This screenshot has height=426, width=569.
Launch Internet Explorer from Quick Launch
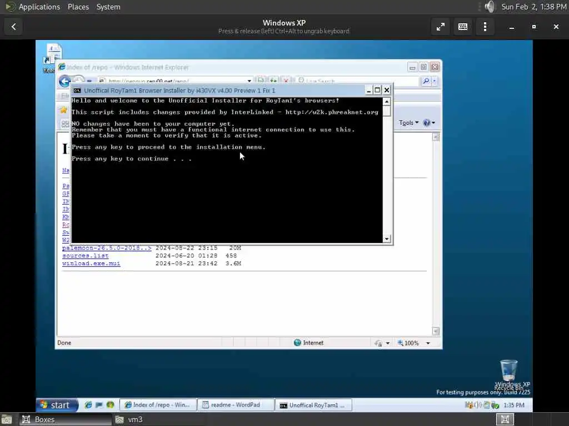click(88, 405)
